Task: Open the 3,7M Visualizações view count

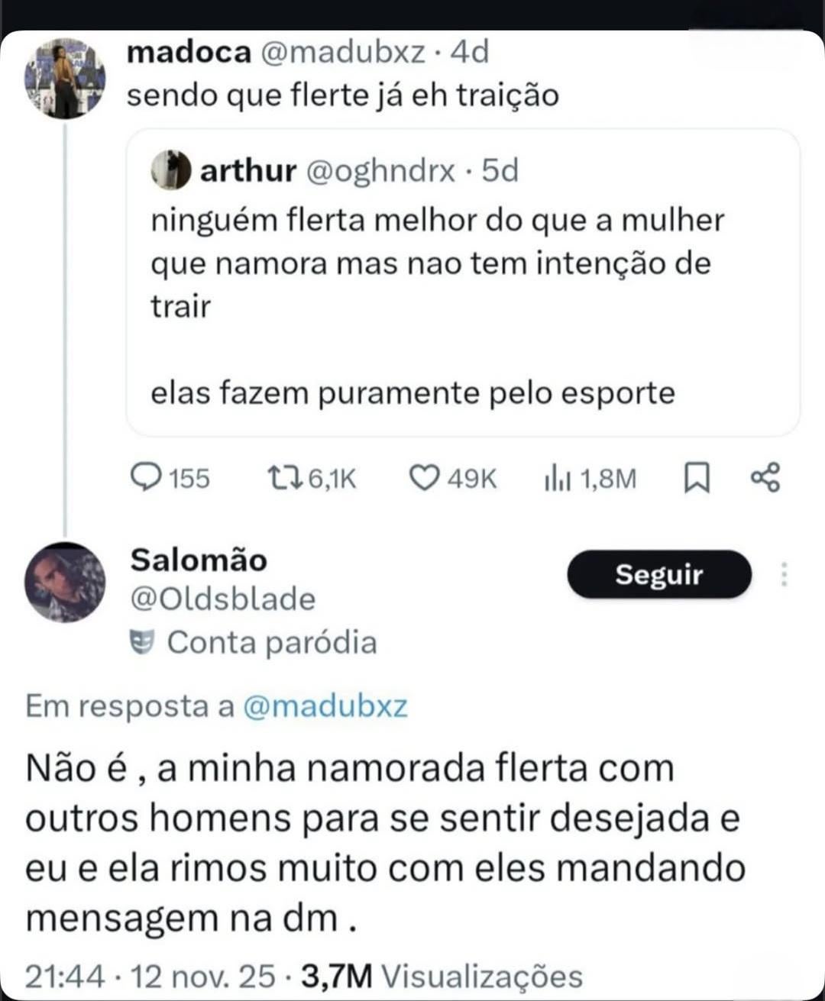Action: click(x=442, y=976)
